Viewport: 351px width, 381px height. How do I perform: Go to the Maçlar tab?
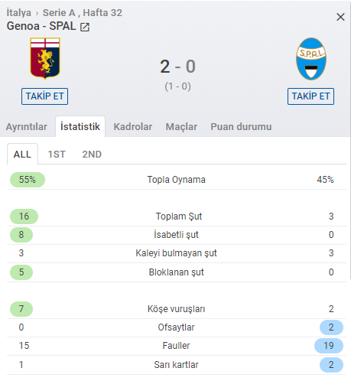point(181,127)
